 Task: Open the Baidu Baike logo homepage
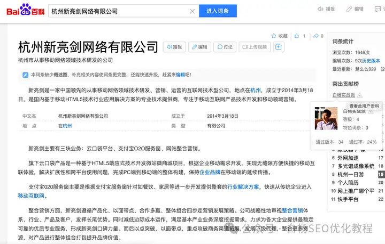[26, 10]
